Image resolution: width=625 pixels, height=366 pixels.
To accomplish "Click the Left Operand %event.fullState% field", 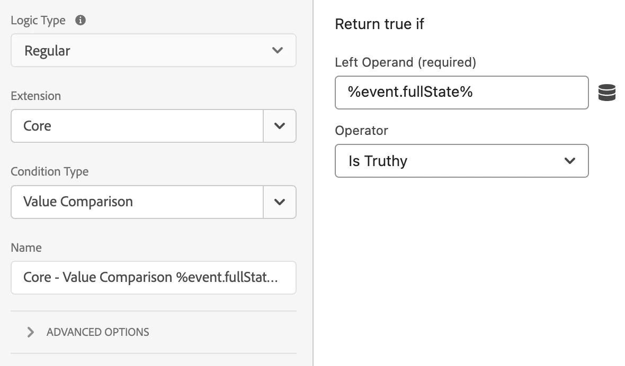I will (461, 93).
